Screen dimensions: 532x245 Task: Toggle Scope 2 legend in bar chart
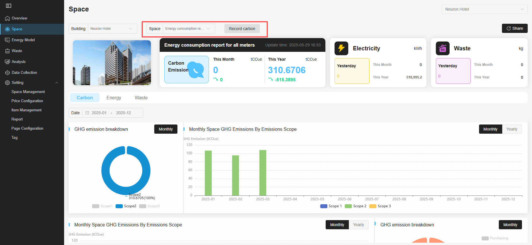355,206
